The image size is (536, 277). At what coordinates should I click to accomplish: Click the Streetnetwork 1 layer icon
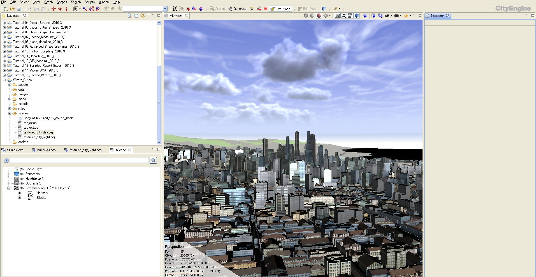point(17,188)
